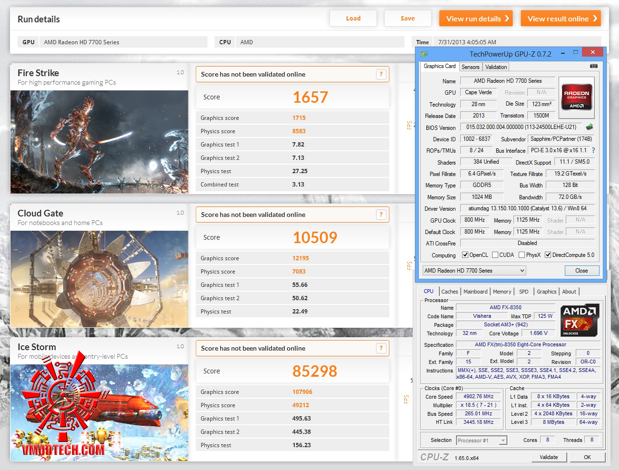Click the Multiplier value x 18.5
The width and height of the screenshot is (619, 470).
[479, 405]
